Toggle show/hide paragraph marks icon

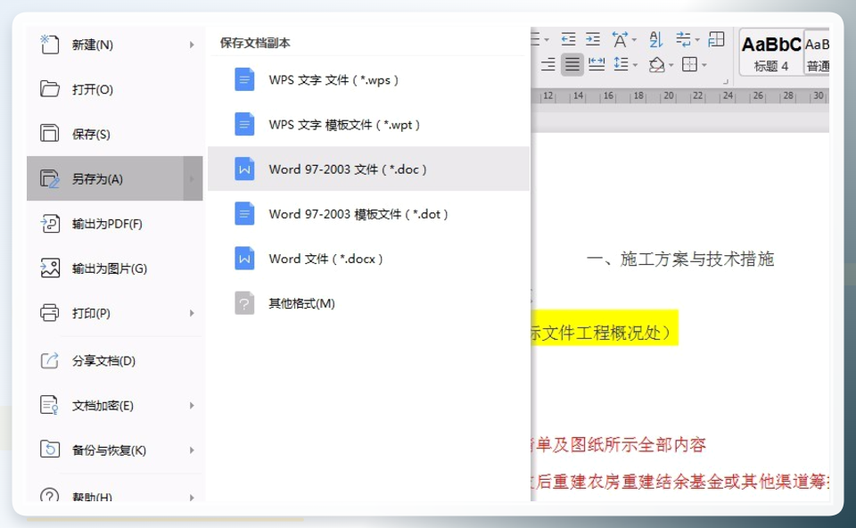[683, 39]
